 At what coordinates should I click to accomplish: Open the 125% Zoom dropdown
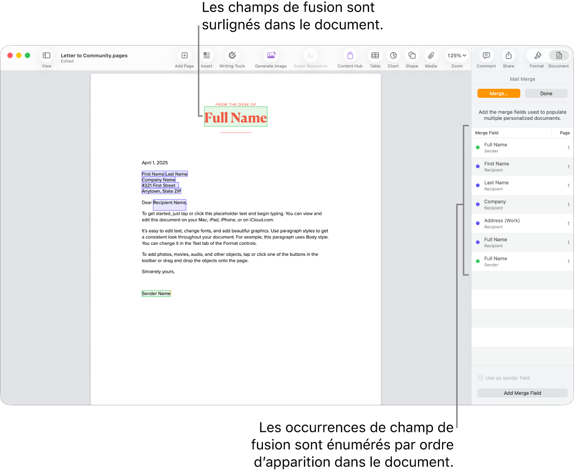[x=456, y=55]
